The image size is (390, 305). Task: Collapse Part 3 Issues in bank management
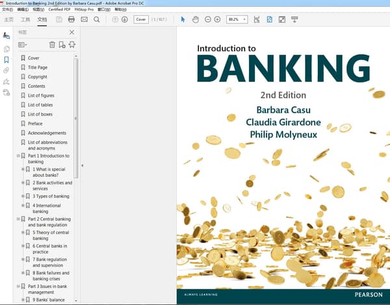tap(18, 286)
